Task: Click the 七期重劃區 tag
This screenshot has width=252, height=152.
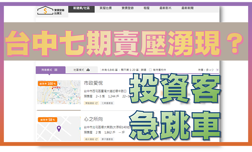Action: pyautogui.click(x=107, y=103)
